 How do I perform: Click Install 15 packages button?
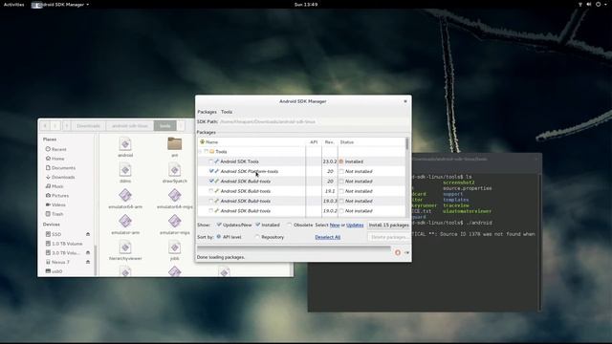click(389, 226)
